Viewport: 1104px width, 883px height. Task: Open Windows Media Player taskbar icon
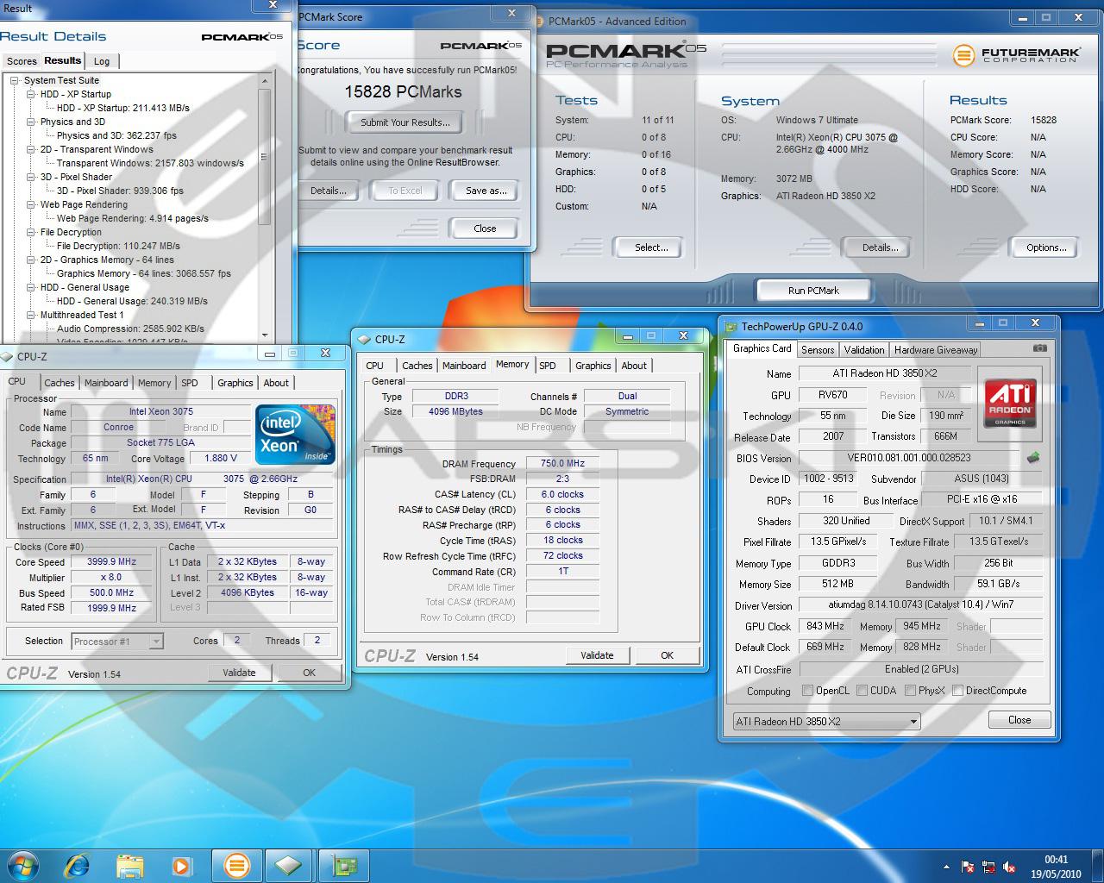coord(181,866)
